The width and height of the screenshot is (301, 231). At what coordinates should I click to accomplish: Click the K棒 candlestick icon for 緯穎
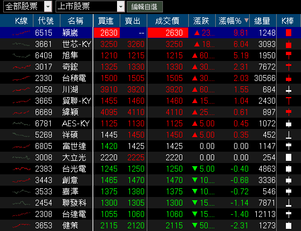coord(289,112)
